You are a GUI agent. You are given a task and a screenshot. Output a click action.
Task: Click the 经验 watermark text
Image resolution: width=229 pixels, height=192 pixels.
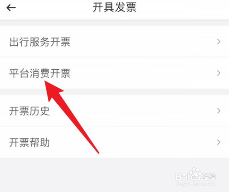point(208,177)
